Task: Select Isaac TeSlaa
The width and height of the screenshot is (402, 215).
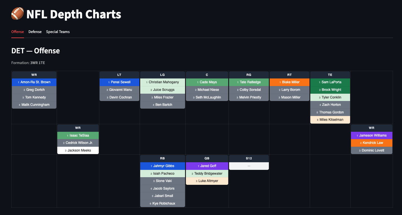Action: coord(78,135)
